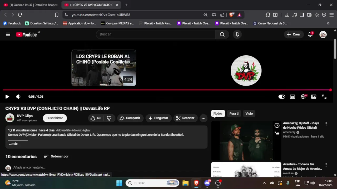337x189 pixels.
Task: Open the Amenazzy Playa de Noche thumbnail
Action: (246, 141)
